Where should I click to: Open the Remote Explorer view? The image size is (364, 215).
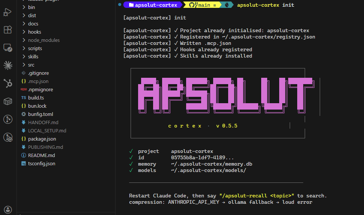coord(8,48)
